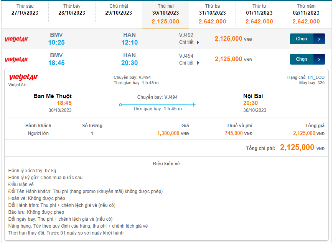Viewport: 333px width, 243px height.
Task: Select Chủ nhật 29/10/2023 date tab
Action: [119, 10]
